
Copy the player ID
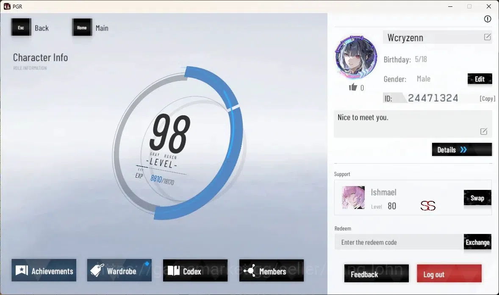[487, 98]
